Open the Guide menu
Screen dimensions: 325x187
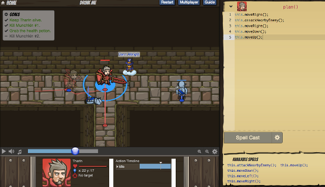(x=210, y=2)
